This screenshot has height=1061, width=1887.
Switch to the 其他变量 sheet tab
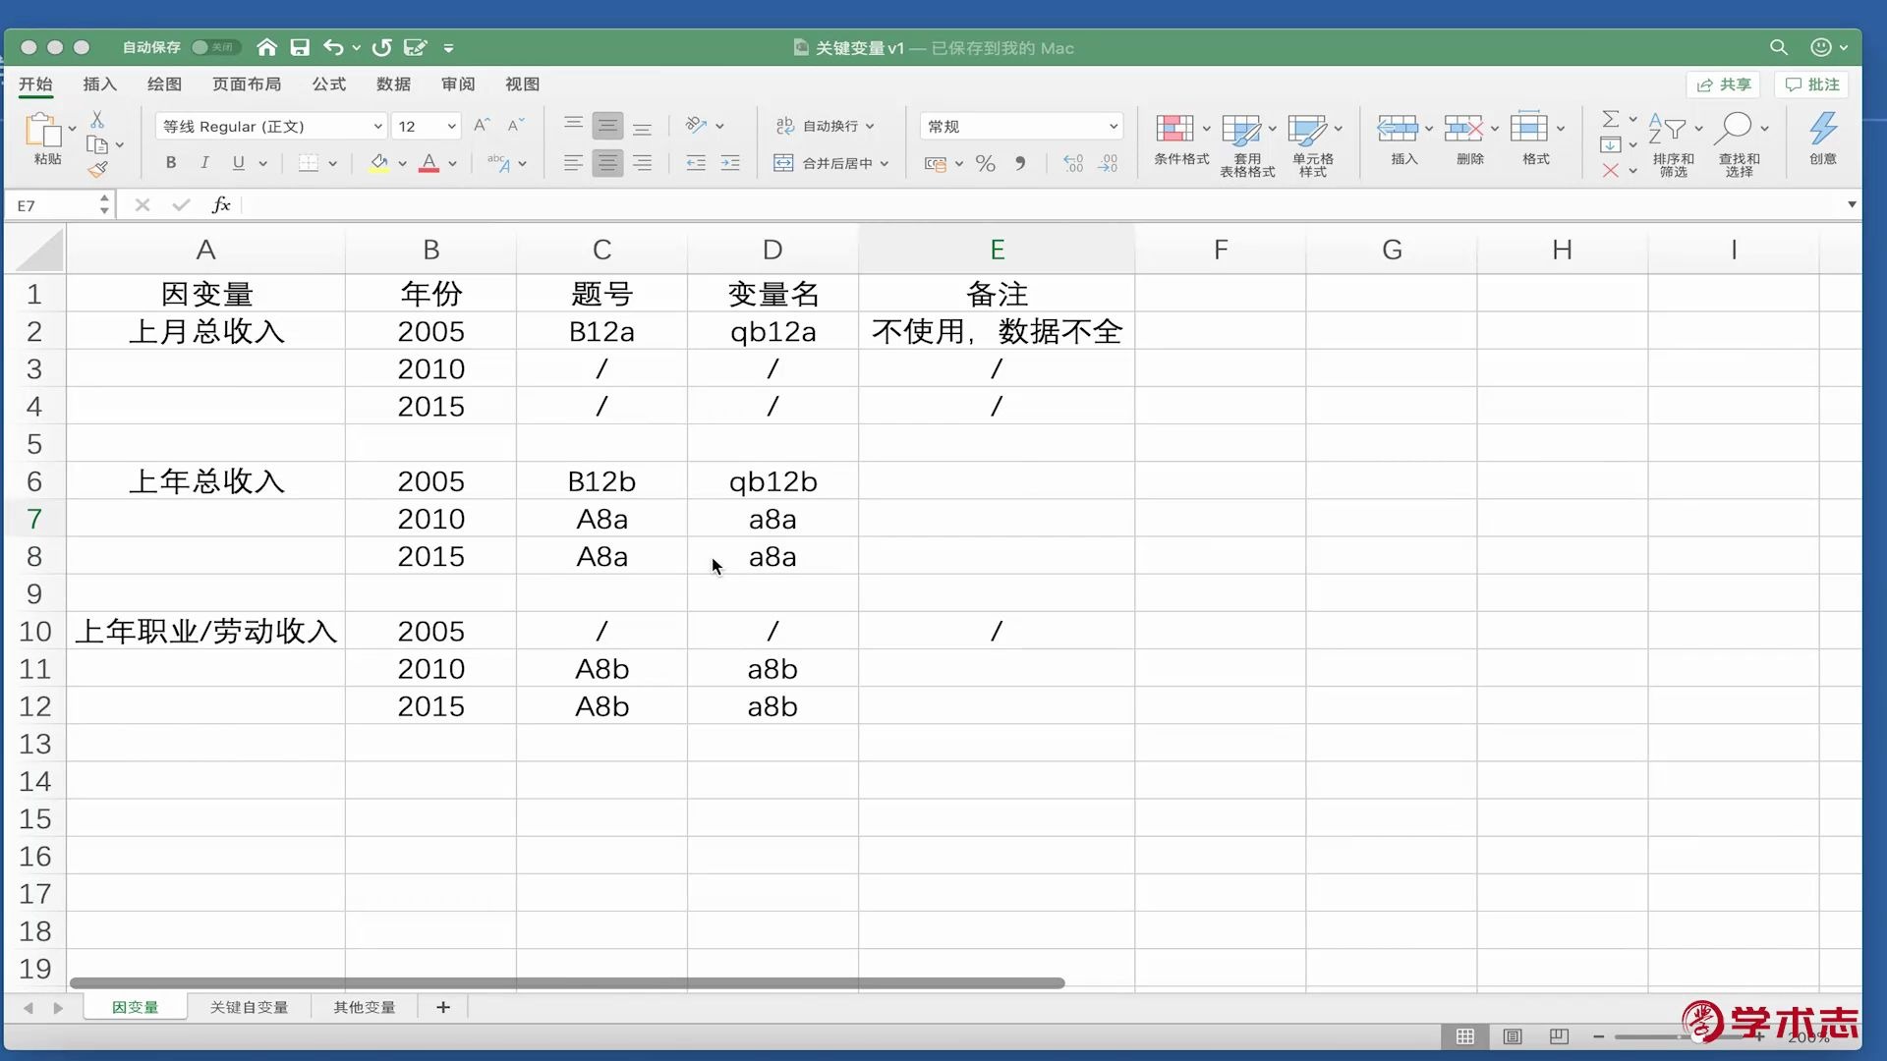click(x=364, y=1007)
